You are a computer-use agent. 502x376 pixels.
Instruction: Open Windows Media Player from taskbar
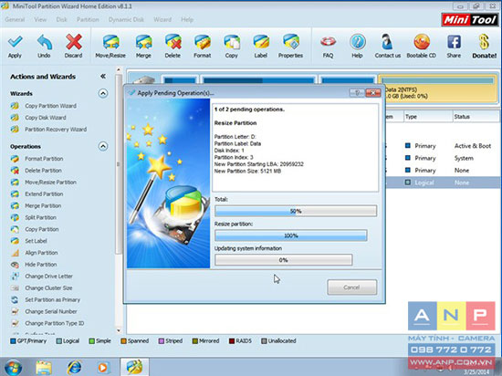tap(103, 368)
